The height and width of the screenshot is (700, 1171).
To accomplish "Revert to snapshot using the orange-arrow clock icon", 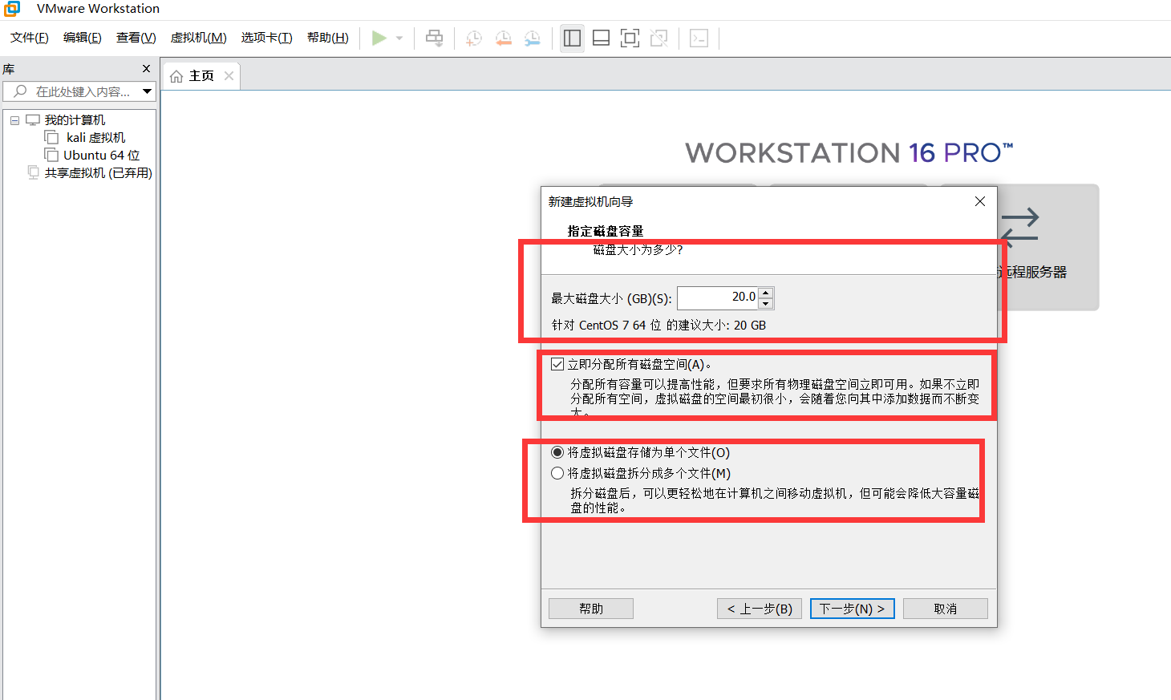I will 503,38.
